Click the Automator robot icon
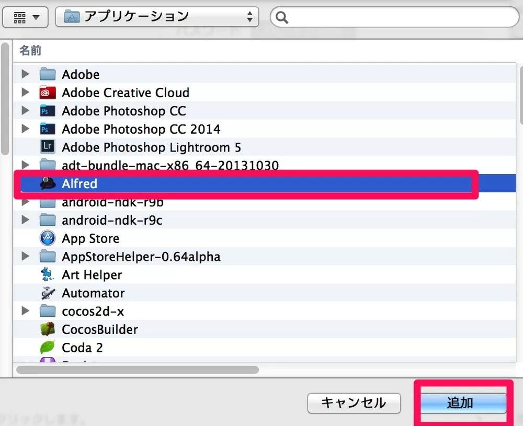This screenshot has width=523, height=426. [x=48, y=293]
